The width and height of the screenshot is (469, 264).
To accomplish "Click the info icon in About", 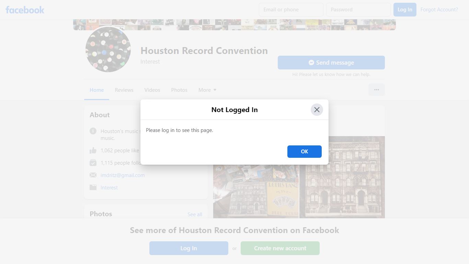I will point(93,131).
